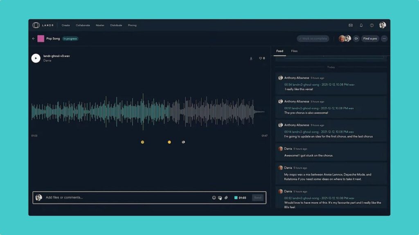Open the Master menu

pyautogui.click(x=100, y=25)
